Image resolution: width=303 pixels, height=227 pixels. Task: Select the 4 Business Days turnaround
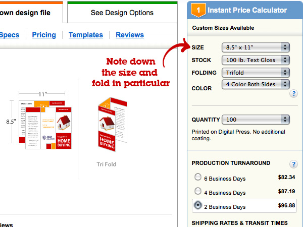coord(198,191)
